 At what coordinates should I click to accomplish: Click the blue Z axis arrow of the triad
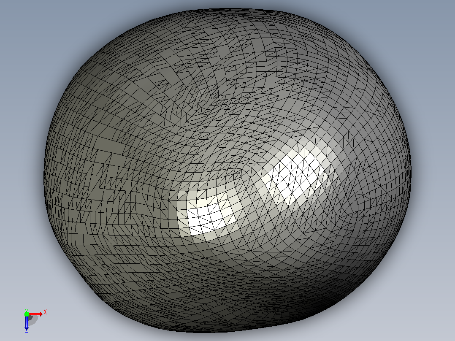pyautogui.click(x=27, y=323)
